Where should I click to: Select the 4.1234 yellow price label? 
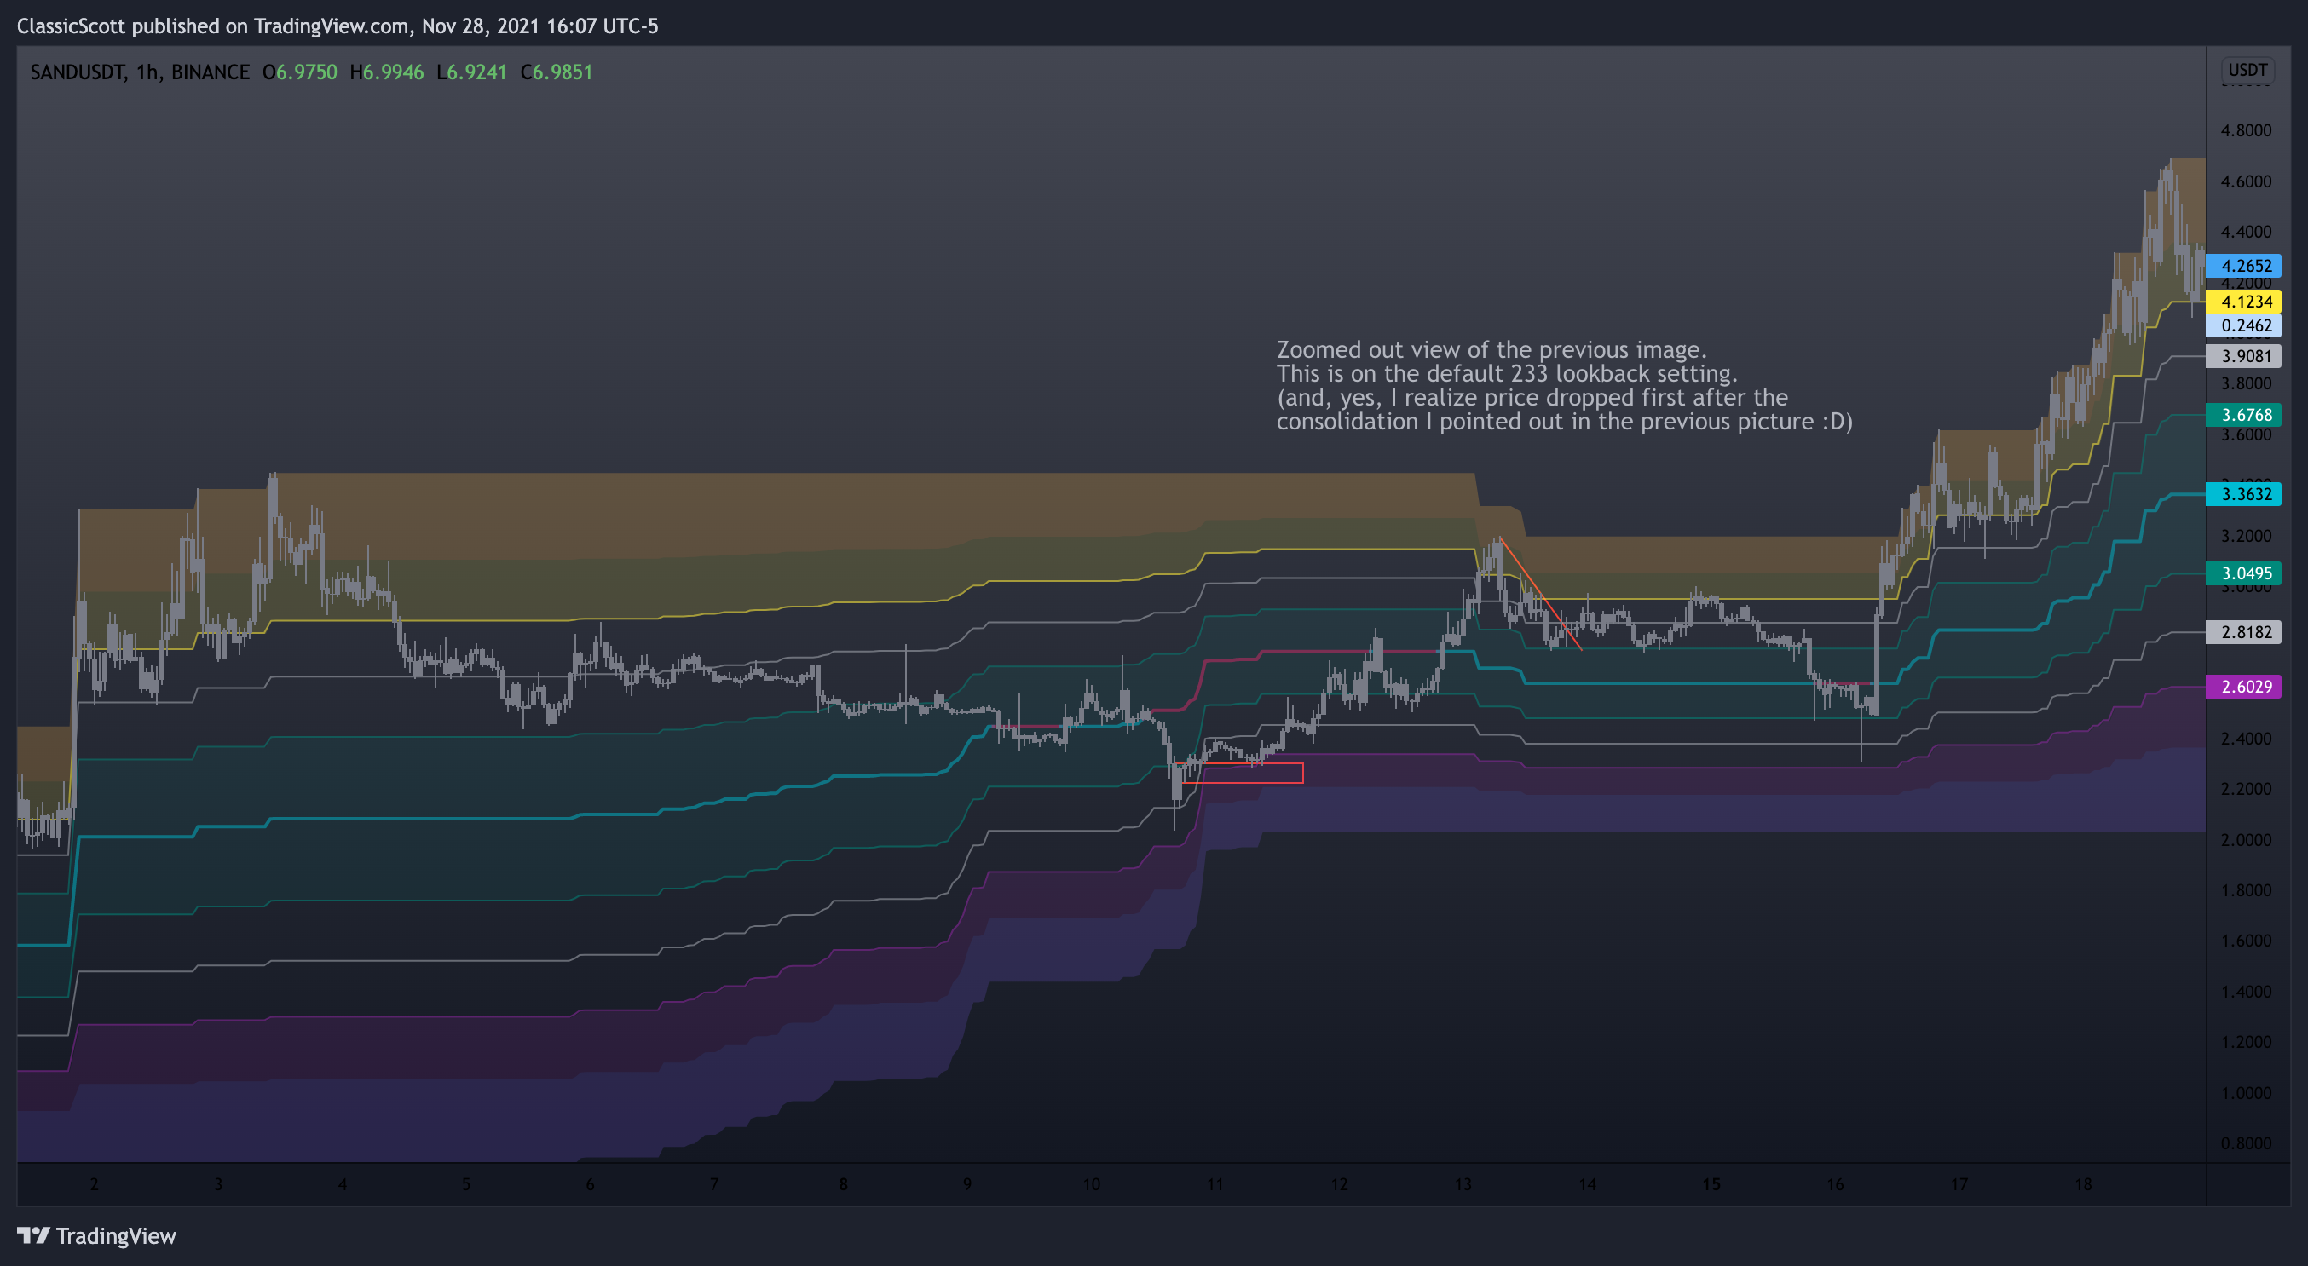(2243, 302)
